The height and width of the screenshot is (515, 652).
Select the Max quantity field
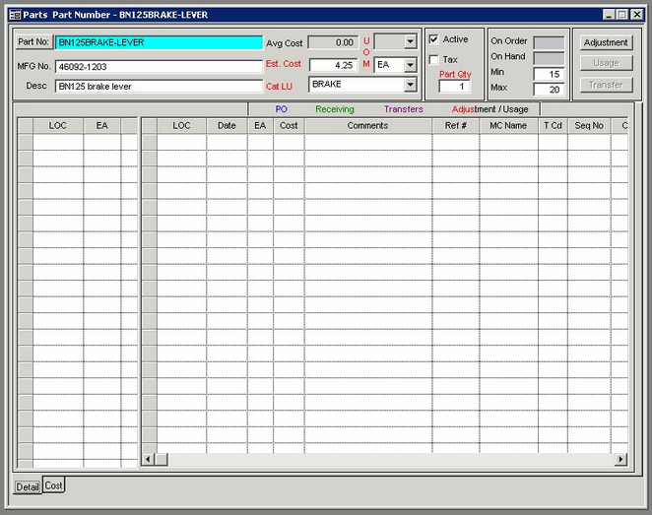coord(549,90)
